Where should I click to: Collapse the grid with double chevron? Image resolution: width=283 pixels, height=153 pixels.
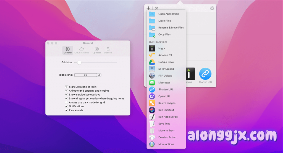pyautogui.click(x=156, y=8)
